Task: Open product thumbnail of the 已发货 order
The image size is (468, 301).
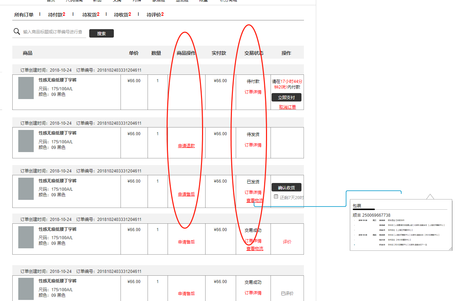Action: click(x=26, y=189)
